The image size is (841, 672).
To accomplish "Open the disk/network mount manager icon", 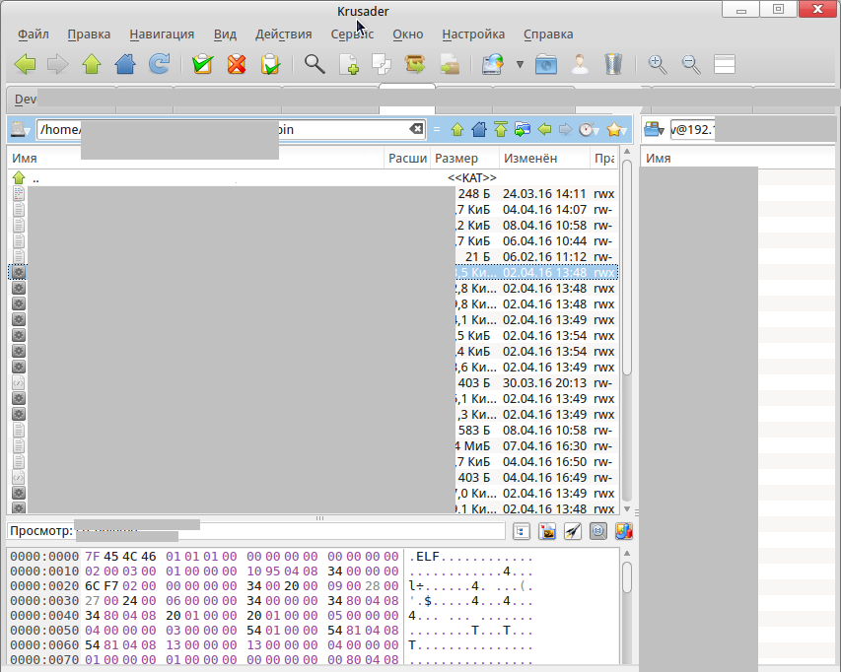I will click(493, 64).
